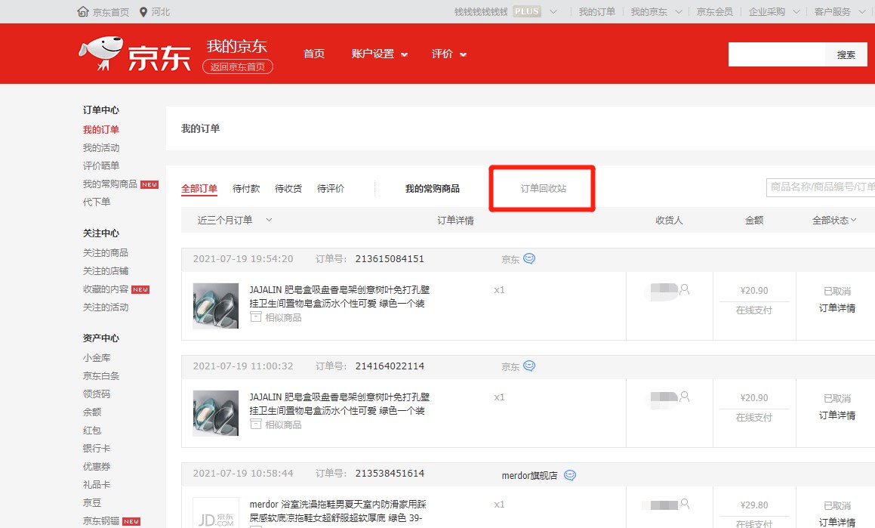Open merdor slipper product title
The image size is (875, 528).
[337, 511]
